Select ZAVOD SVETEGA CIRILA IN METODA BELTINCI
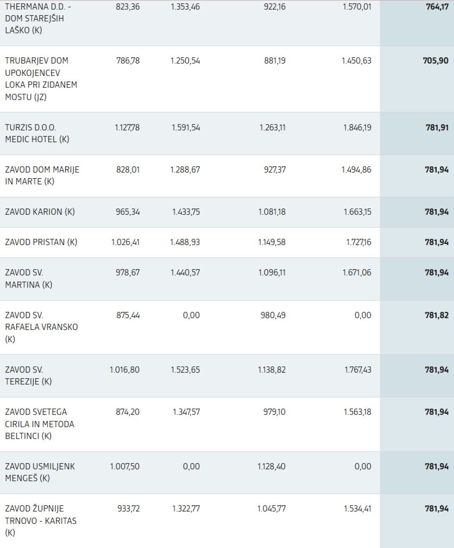 pos(39,424)
